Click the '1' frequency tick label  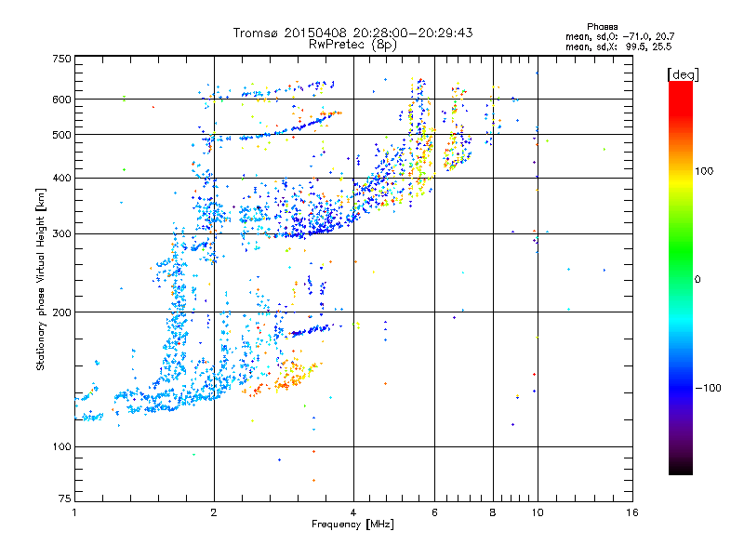click(x=74, y=512)
